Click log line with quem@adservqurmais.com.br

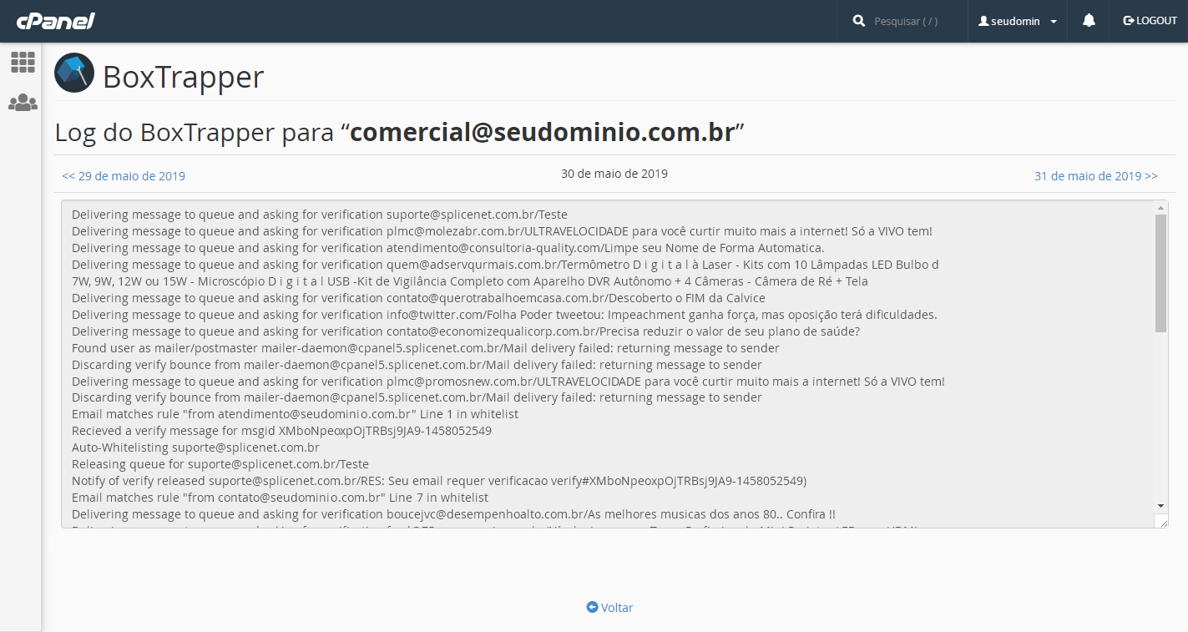click(x=505, y=273)
